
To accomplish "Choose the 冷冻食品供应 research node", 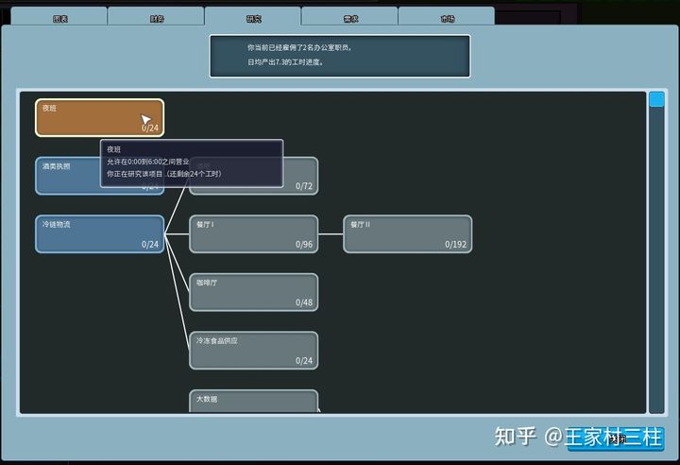I will click(x=253, y=350).
